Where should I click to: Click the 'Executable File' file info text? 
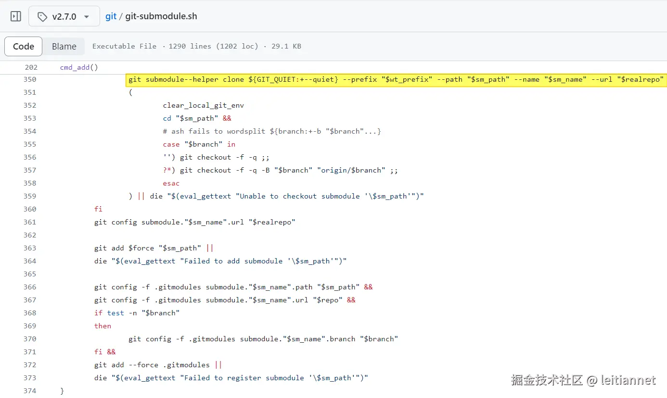(x=124, y=46)
